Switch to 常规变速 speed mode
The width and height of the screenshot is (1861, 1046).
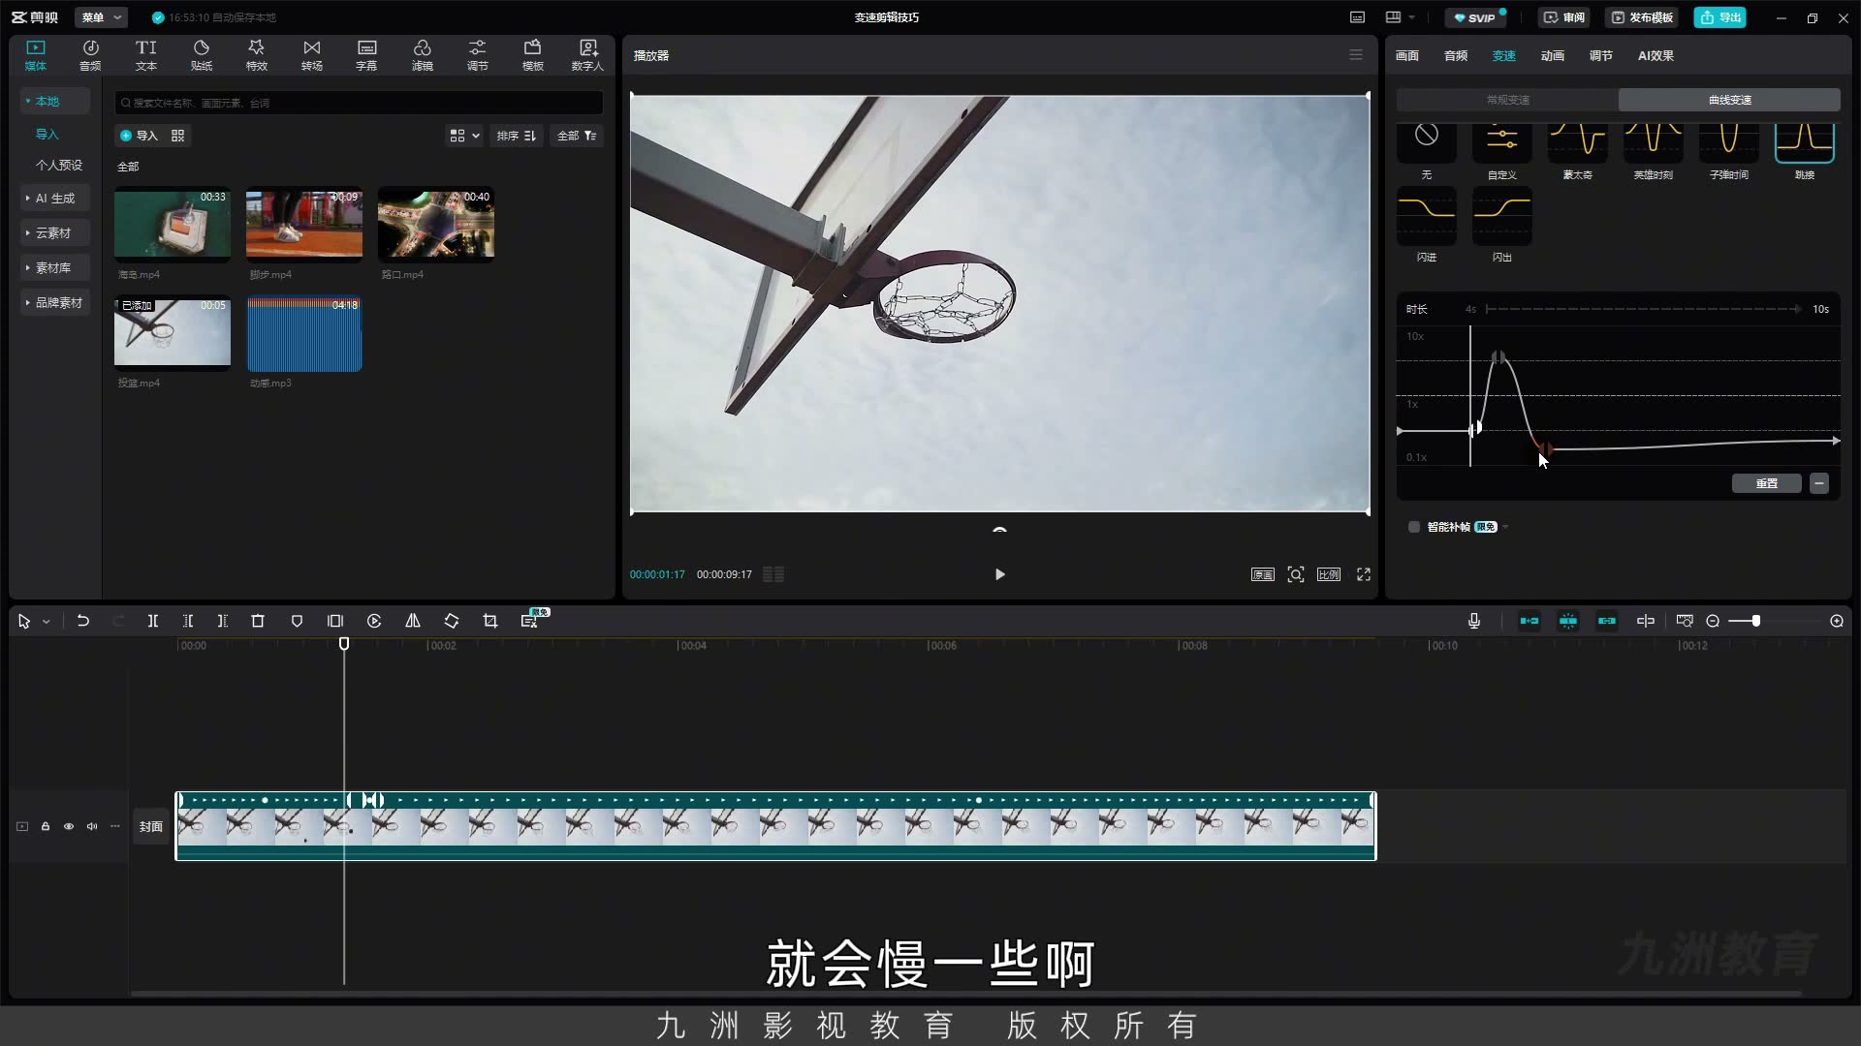tap(1508, 100)
